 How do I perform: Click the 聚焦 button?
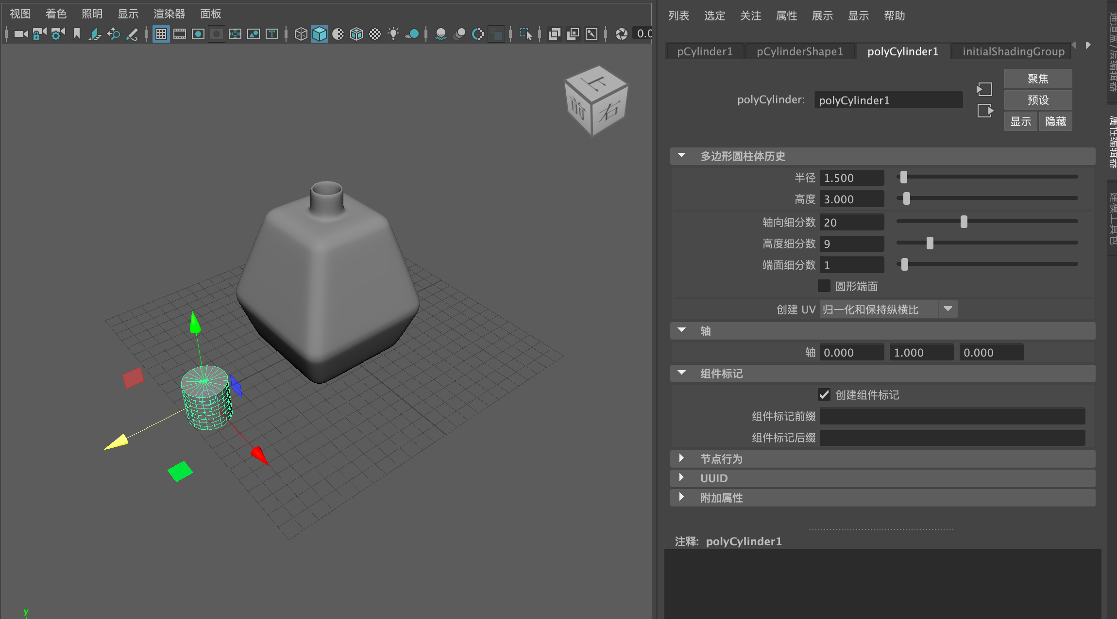tap(1038, 79)
